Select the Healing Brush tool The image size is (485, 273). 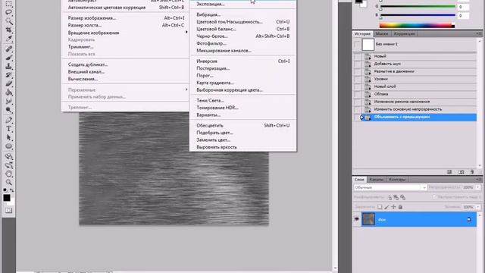(8, 49)
